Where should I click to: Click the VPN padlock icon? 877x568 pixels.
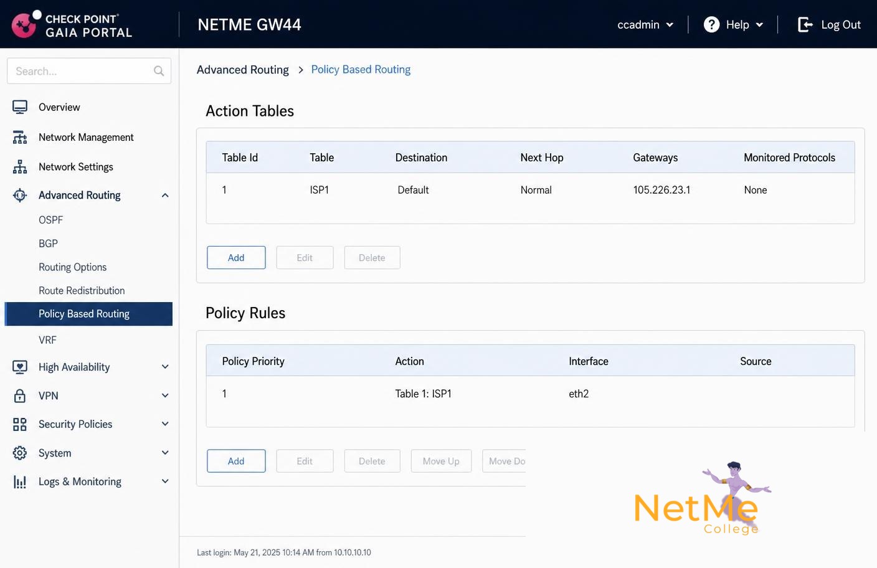(20, 395)
